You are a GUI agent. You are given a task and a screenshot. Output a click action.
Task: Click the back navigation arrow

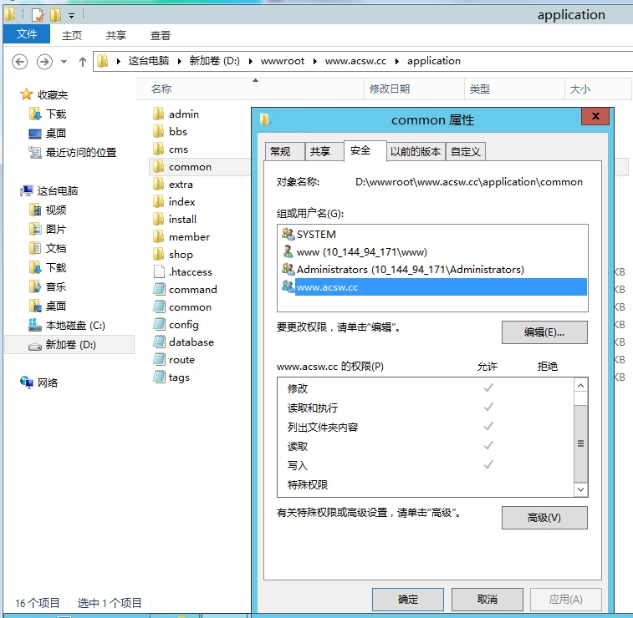pyautogui.click(x=20, y=61)
